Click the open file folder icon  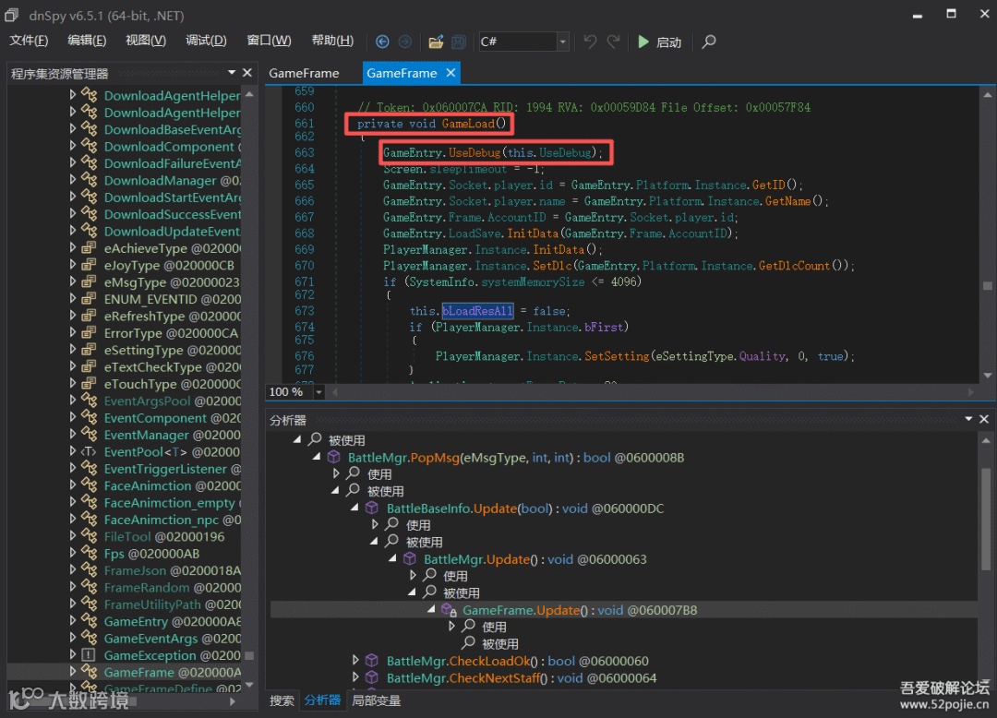click(436, 42)
